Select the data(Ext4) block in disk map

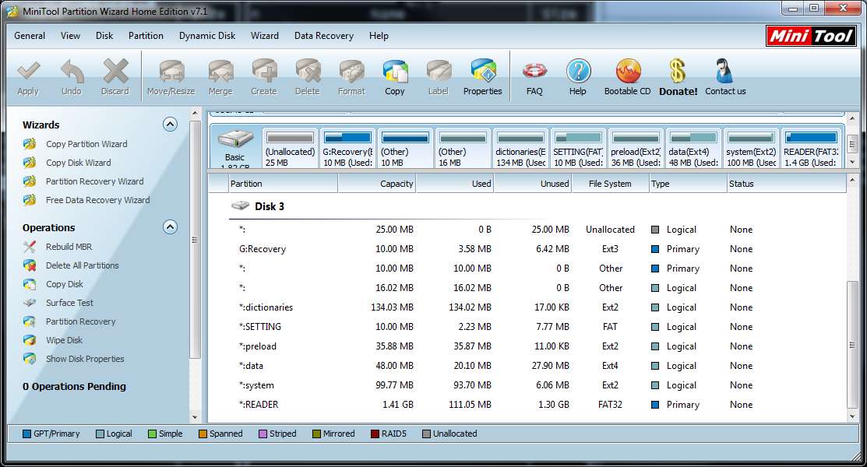click(x=693, y=148)
